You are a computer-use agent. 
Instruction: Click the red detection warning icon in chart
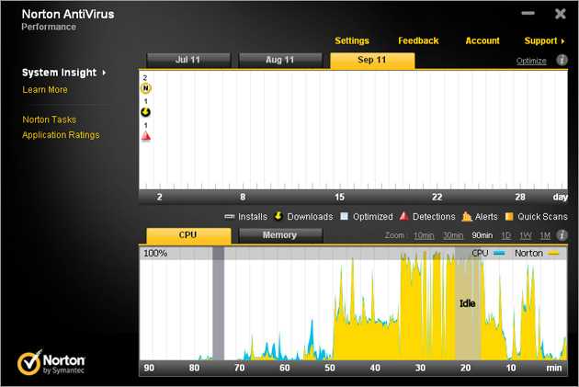point(146,136)
